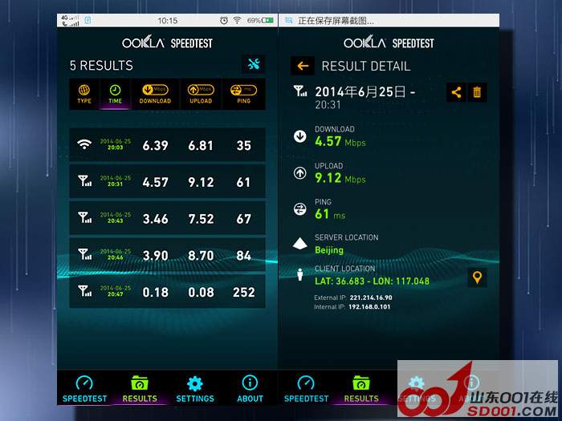Screen dimensions: 562x421
Task: Sort results by TYPE column
Action: click(x=84, y=95)
